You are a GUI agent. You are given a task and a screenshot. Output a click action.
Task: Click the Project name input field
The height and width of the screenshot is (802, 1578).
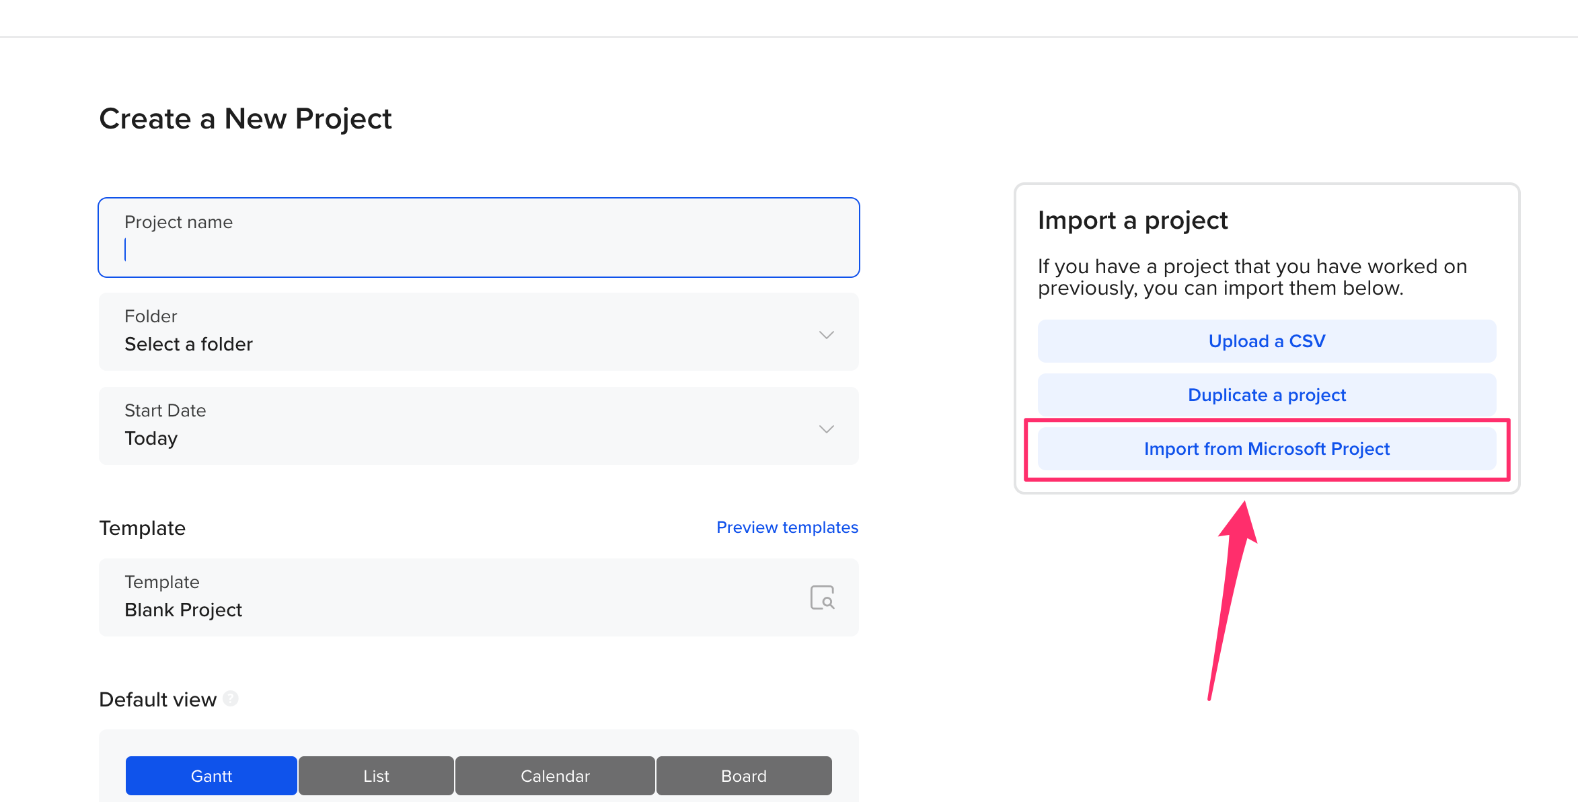pos(478,238)
